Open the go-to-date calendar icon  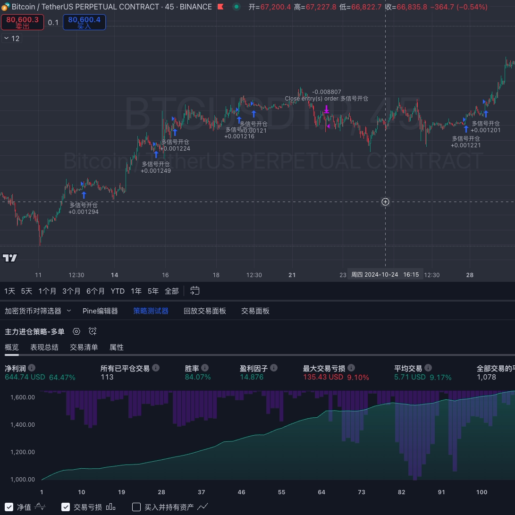(195, 291)
